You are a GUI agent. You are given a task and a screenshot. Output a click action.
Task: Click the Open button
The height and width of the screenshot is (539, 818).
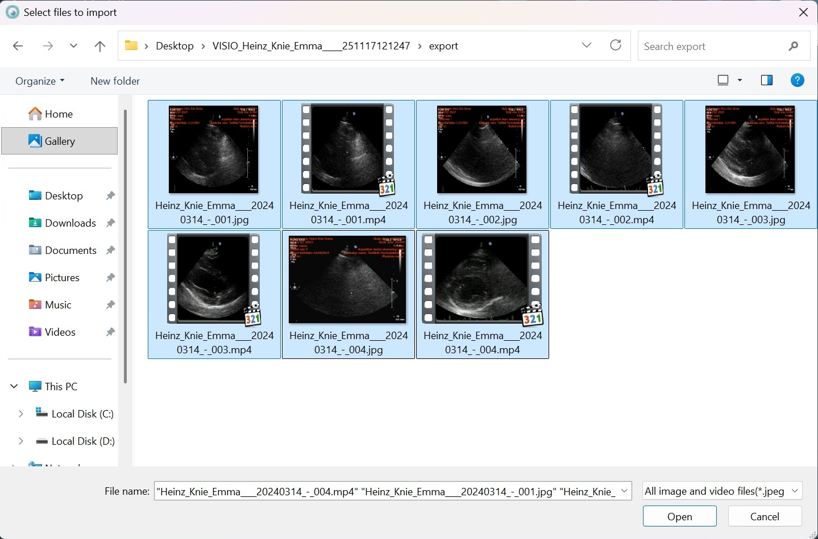pos(679,516)
